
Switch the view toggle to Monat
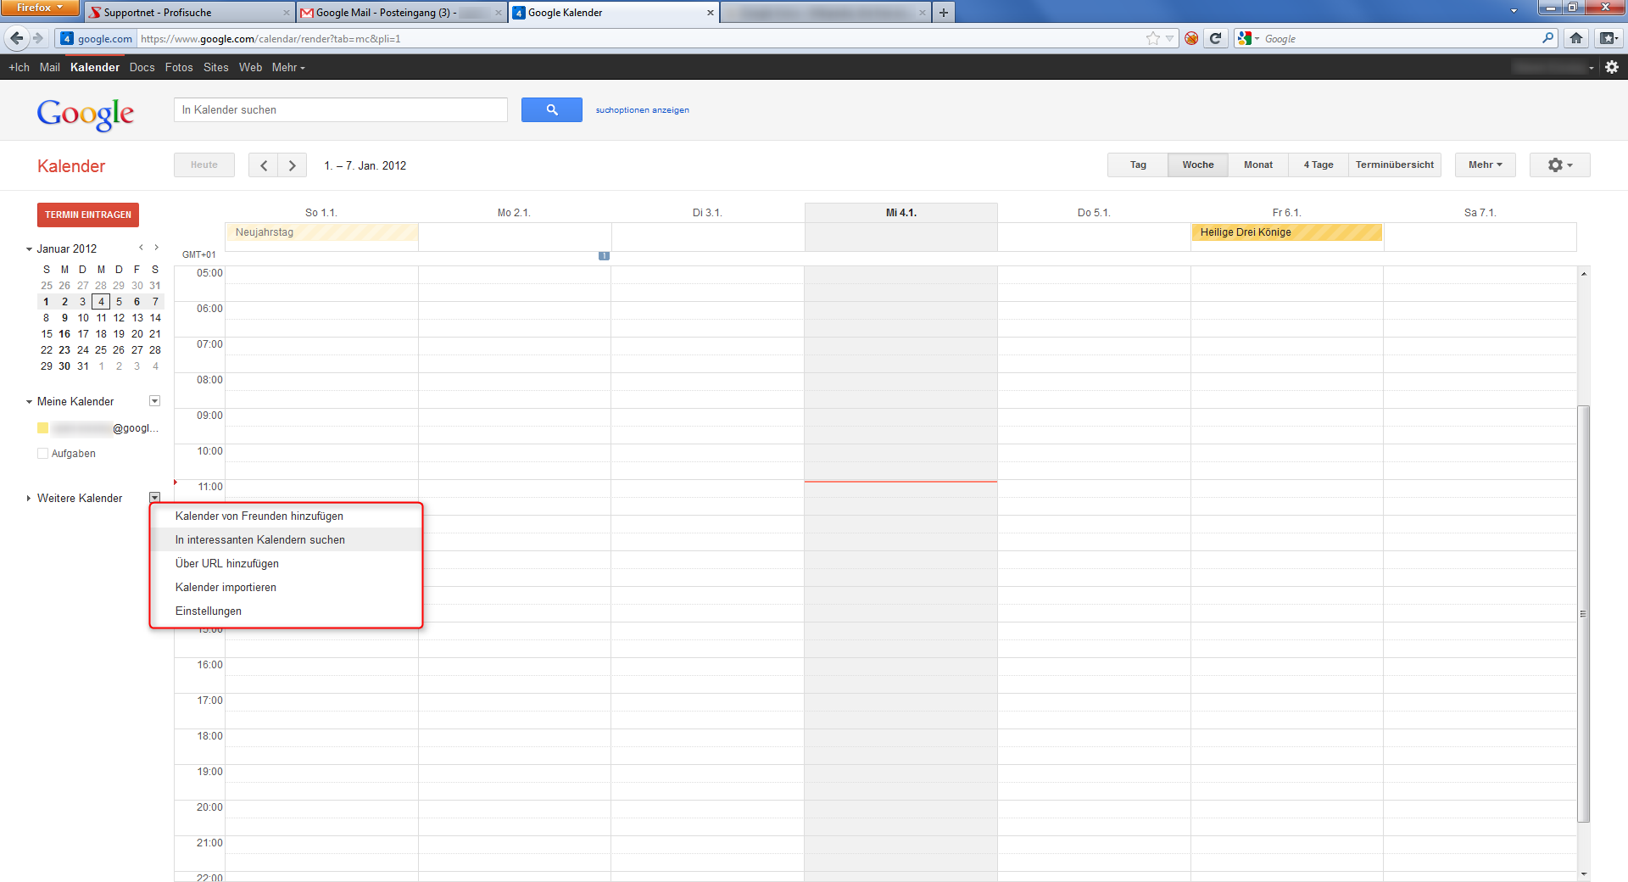pyautogui.click(x=1257, y=165)
